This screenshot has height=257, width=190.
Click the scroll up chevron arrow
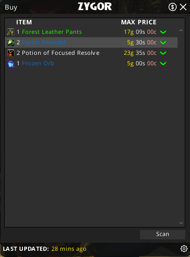181,31
